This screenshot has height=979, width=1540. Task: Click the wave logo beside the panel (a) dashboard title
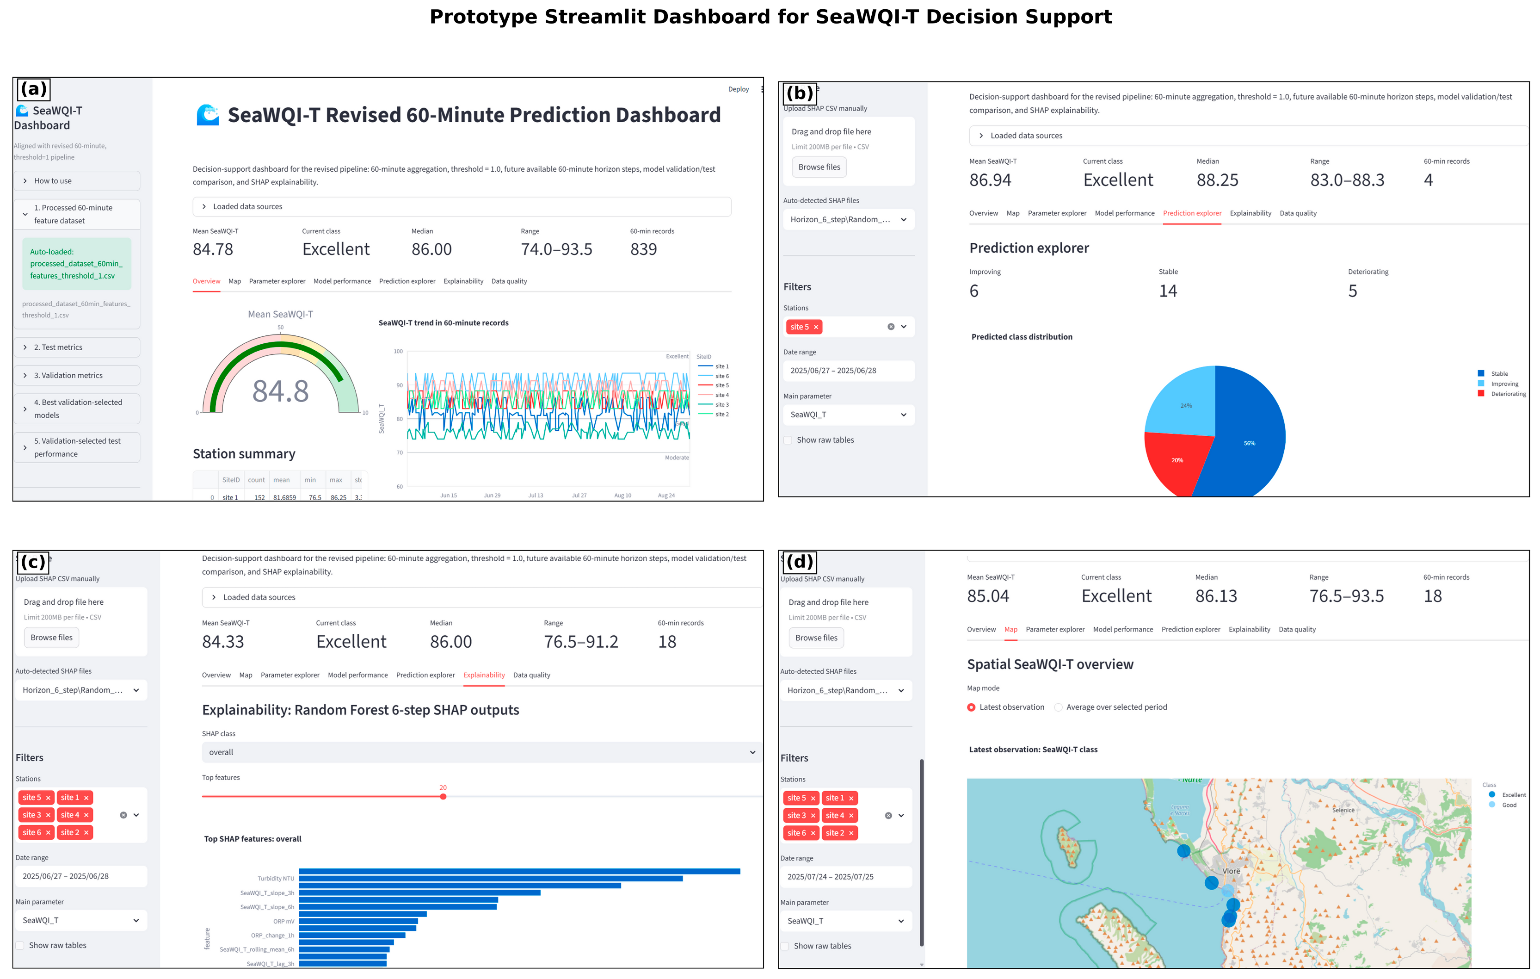[x=208, y=115]
